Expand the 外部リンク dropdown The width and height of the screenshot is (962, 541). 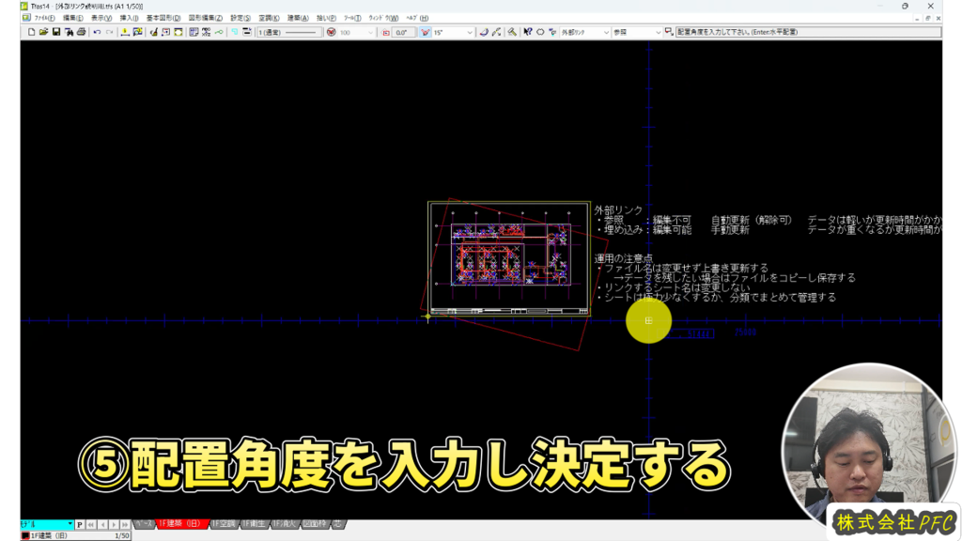[x=604, y=32]
